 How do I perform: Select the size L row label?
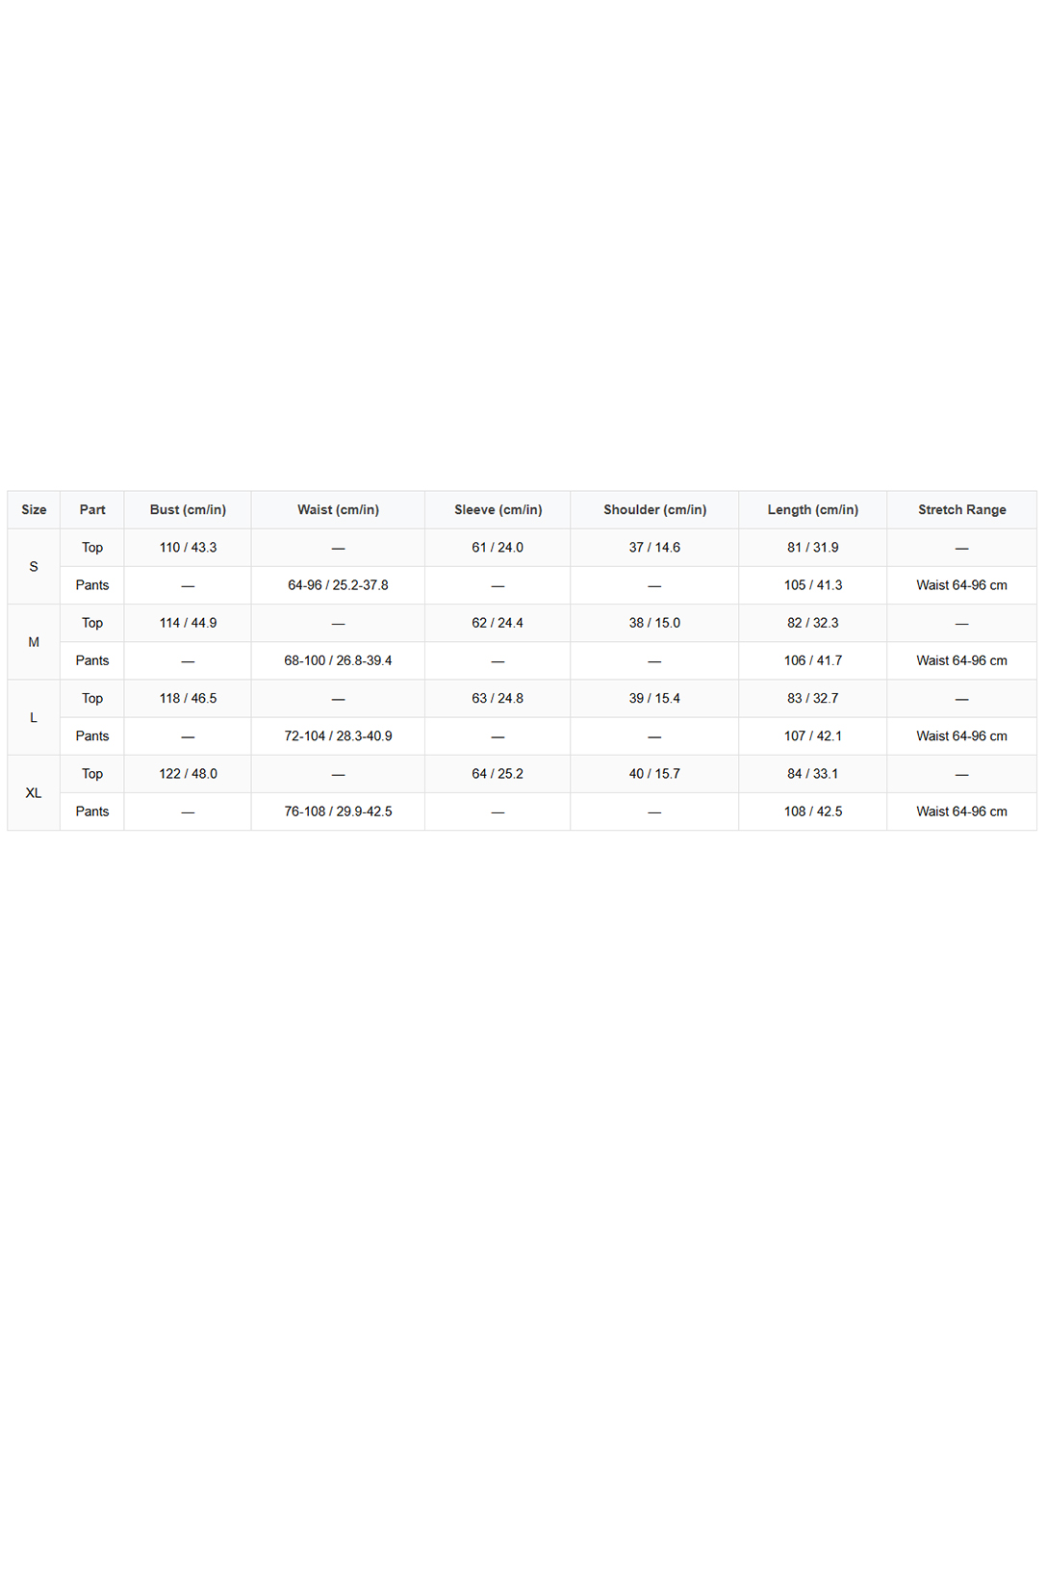[34, 718]
